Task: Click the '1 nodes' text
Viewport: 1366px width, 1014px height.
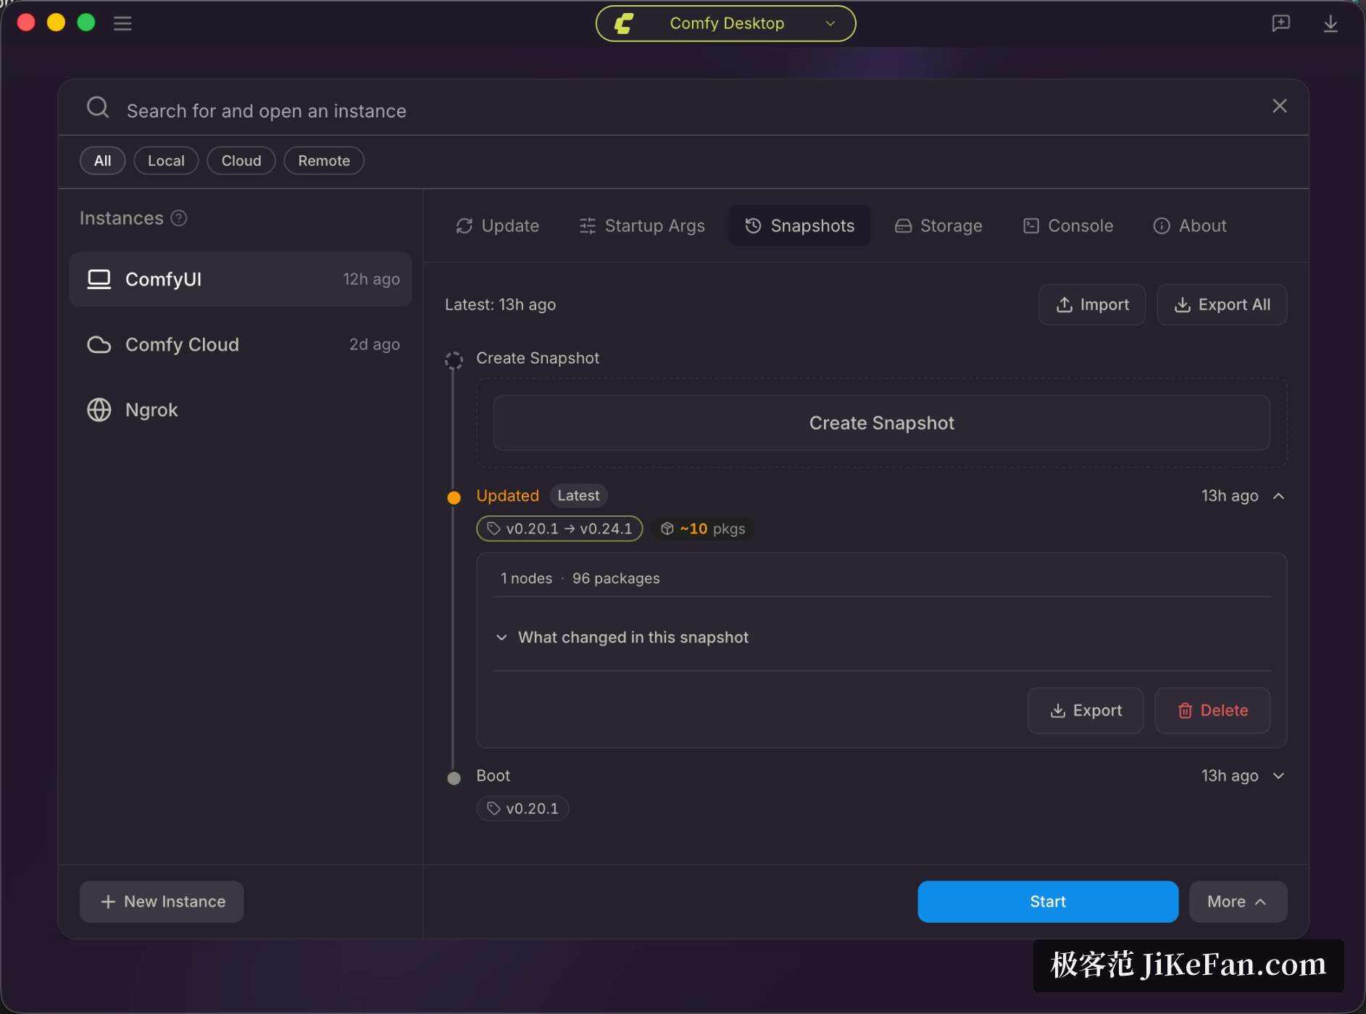Action: pos(526,578)
